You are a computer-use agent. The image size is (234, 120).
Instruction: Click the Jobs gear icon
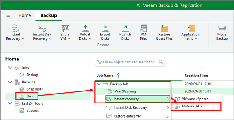pos(17,68)
